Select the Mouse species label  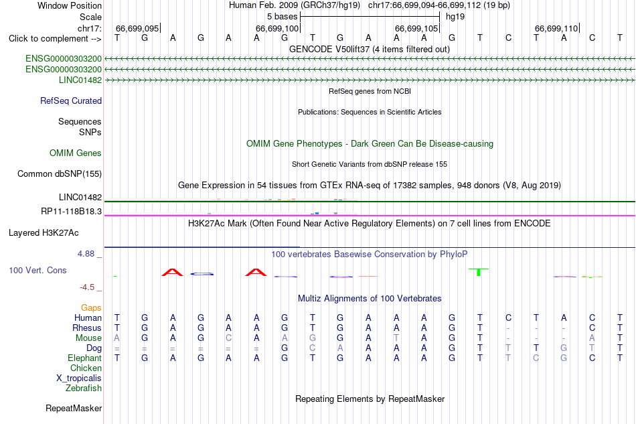point(88,338)
